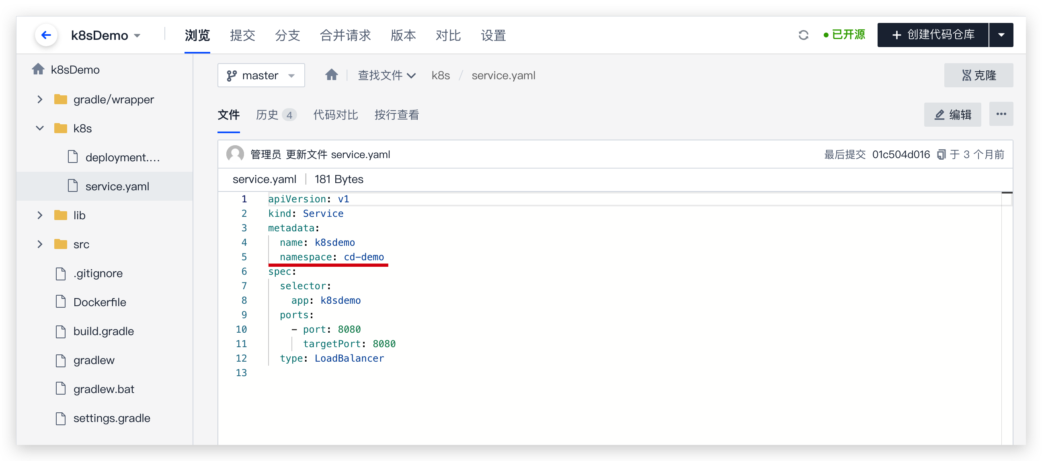1042x461 pixels.
Task: Go to the 合并请求 tab
Action: [x=345, y=35]
